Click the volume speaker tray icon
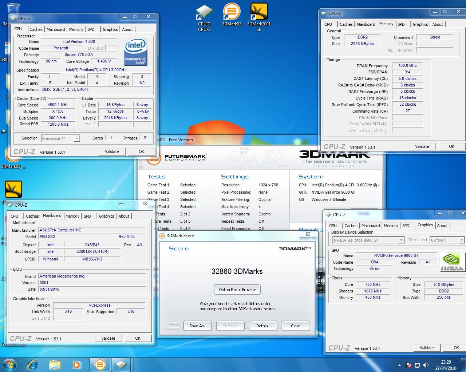466x372 pixels. click(x=426, y=365)
